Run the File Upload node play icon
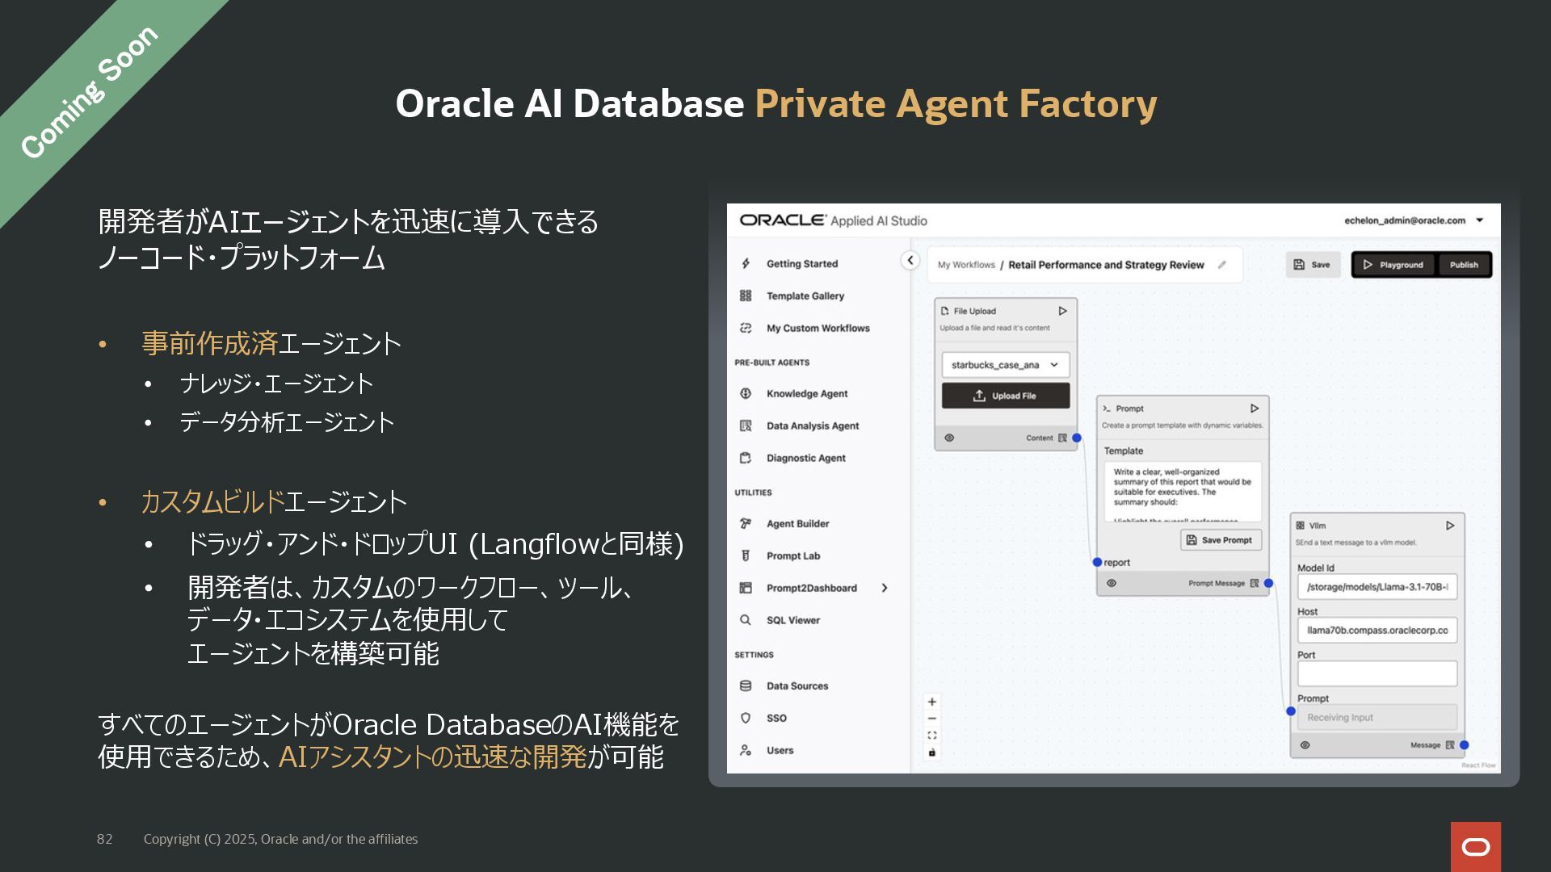The width and height of the screenshot is (1551, 872). click(x=1062, y=311)
